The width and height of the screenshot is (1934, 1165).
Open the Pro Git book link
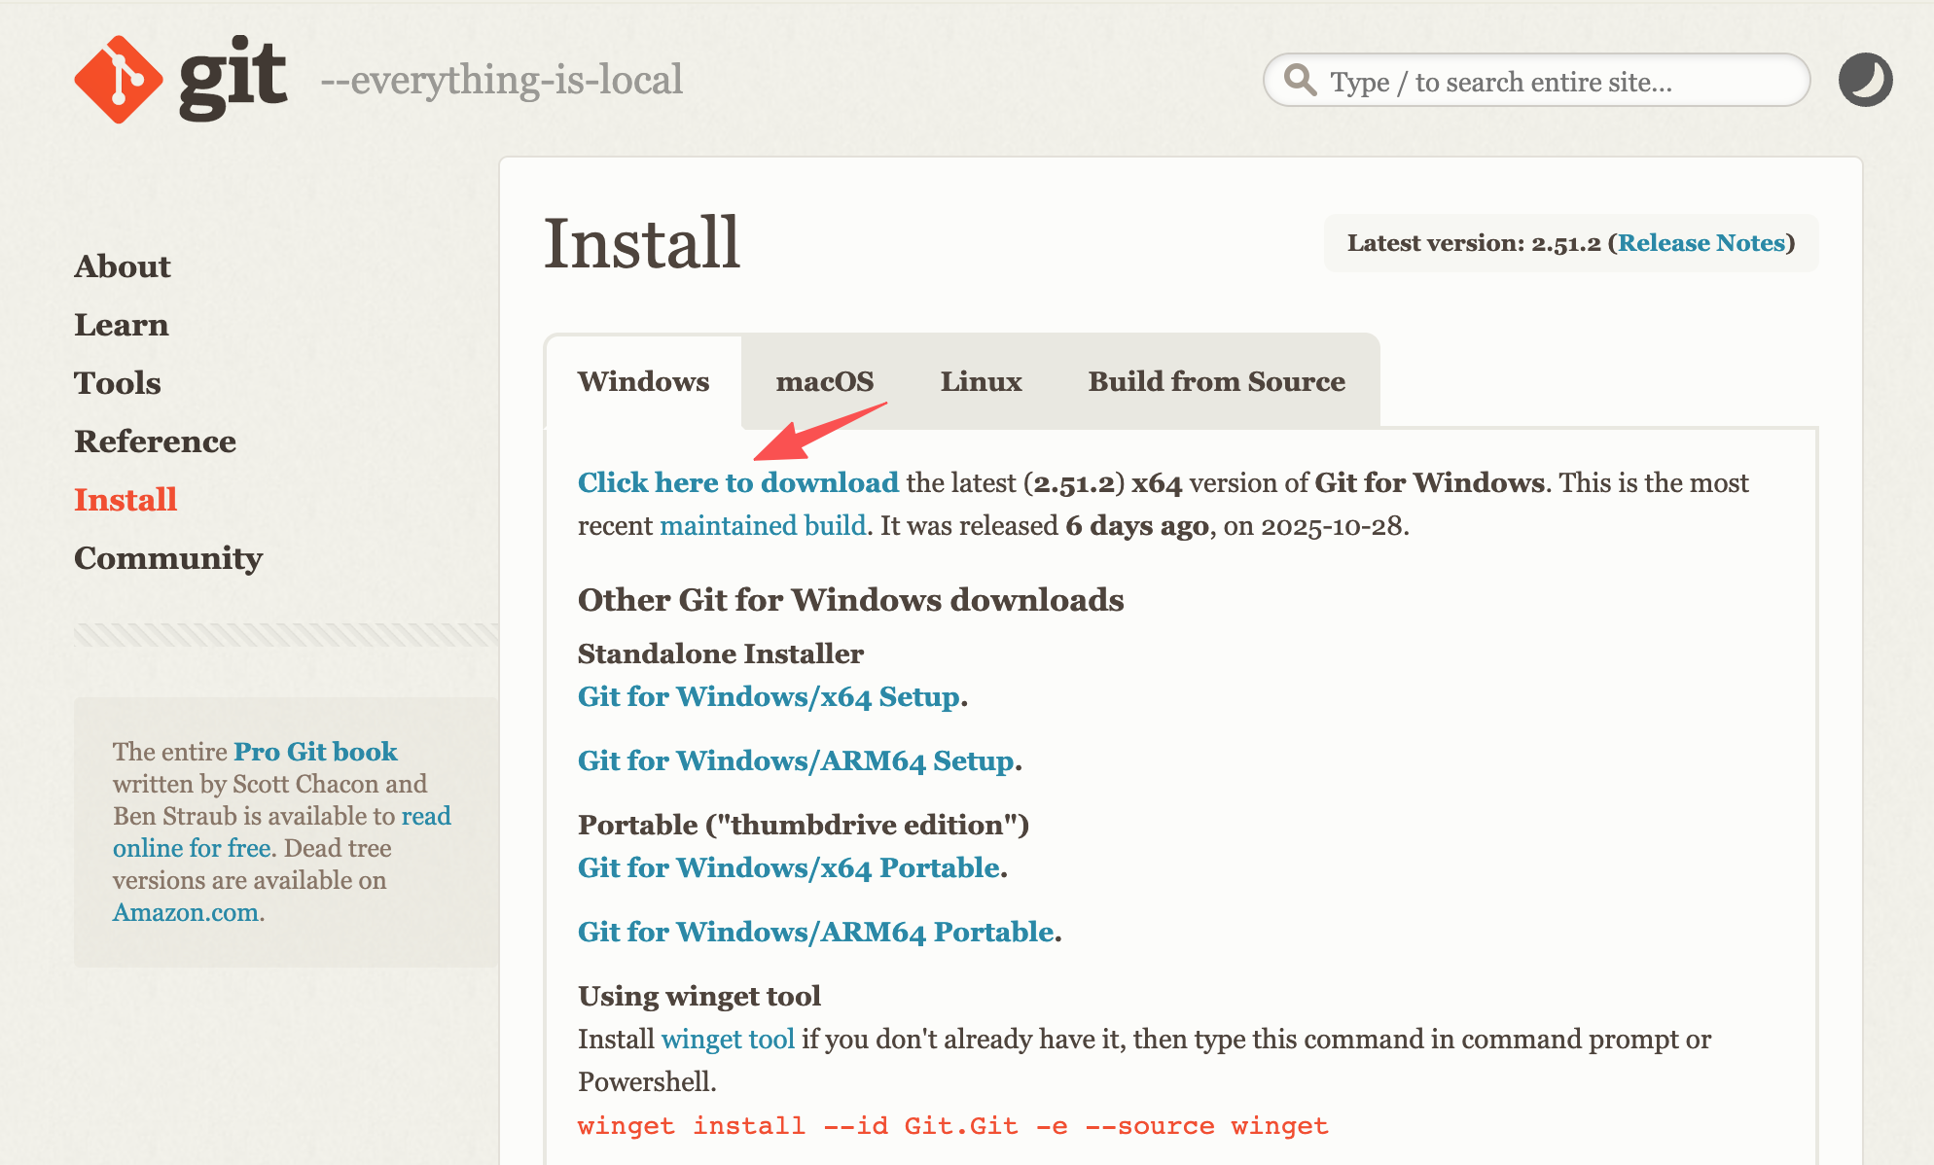point(313,751)
